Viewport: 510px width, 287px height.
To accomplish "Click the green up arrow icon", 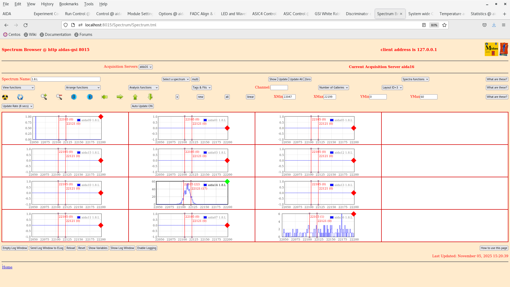I will point(135,97).
